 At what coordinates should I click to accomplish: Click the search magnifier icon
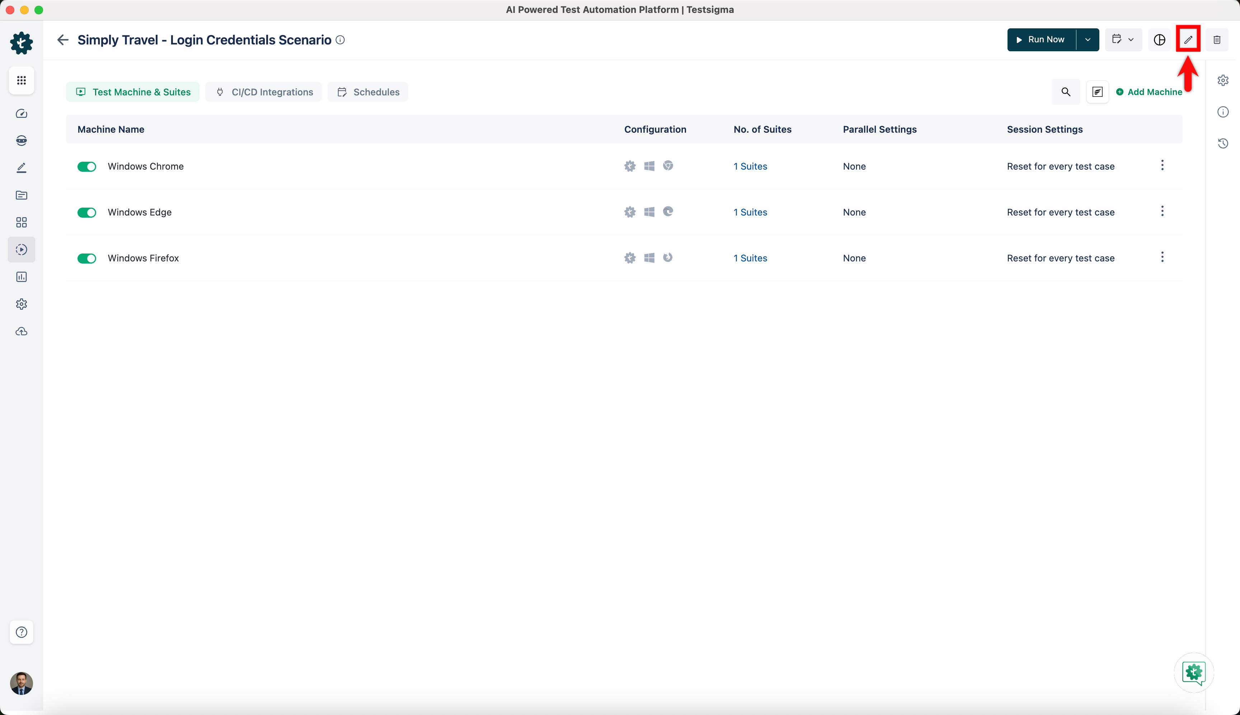click(1065, 92)
